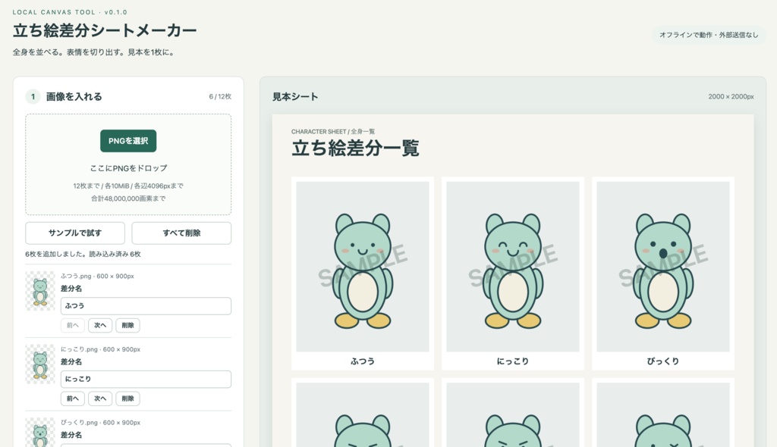The height and width of the screenshot is (447, 777).
Task: Click the 立ち絵差分シートメーカー app title
Action: (x=105, y=31)
